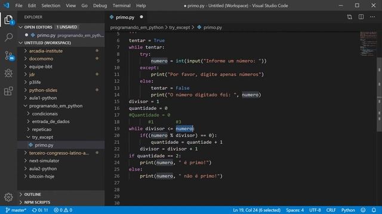
Task: Open the Debug menu
Action: [x=100, y=5]
